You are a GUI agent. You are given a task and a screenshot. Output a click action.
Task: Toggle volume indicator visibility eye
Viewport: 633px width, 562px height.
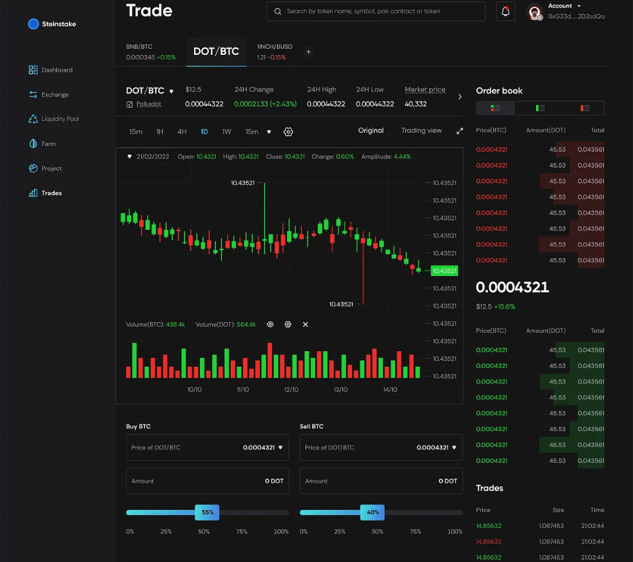[270, 325]
